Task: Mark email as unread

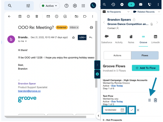Action: tap(48, 16)
